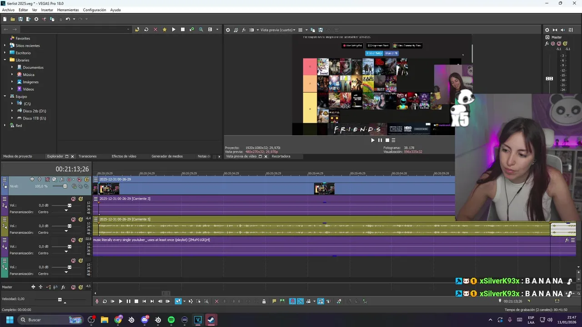Open the overlays grid dropdown in the preview toolbar

click(x=306, y=30)
